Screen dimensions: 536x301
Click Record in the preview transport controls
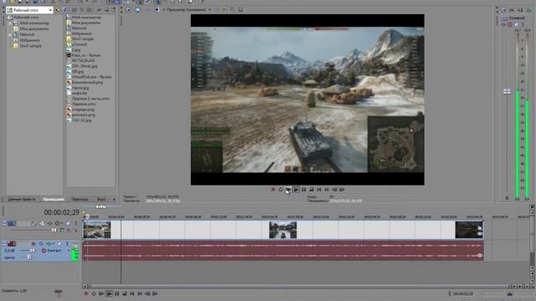tap(273, 190)
